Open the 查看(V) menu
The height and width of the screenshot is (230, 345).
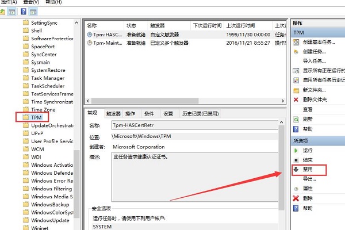click(31, 2)
